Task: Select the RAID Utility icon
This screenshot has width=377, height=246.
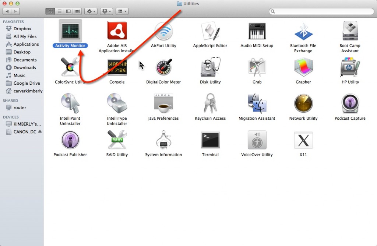Action: [x=117, y=140]
